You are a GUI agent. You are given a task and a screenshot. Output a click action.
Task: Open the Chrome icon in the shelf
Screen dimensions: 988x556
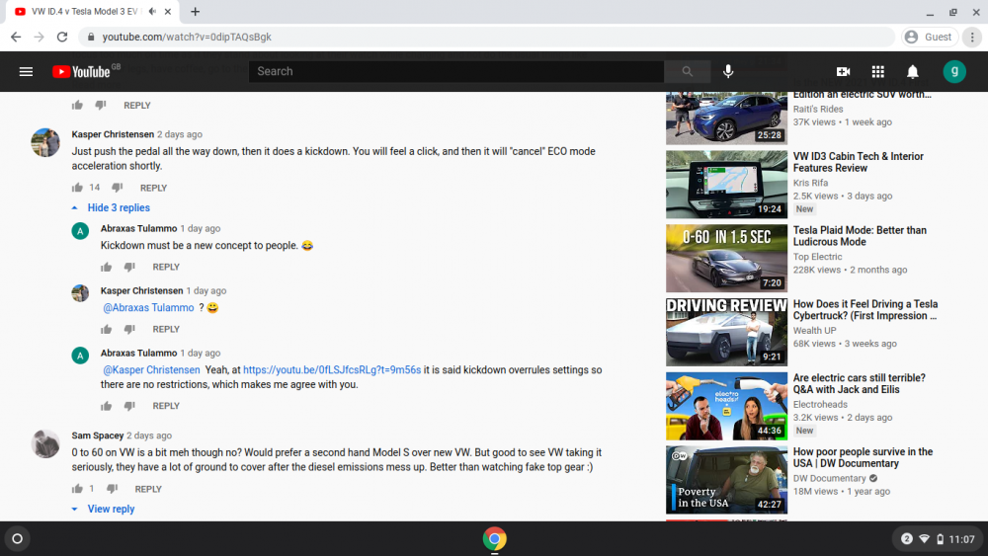click(494, 539)
